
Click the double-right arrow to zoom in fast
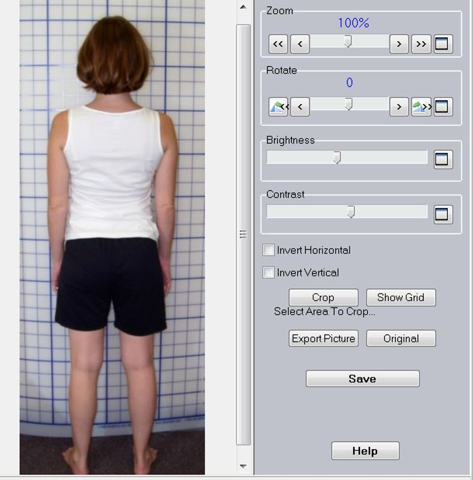pos(421,44)
